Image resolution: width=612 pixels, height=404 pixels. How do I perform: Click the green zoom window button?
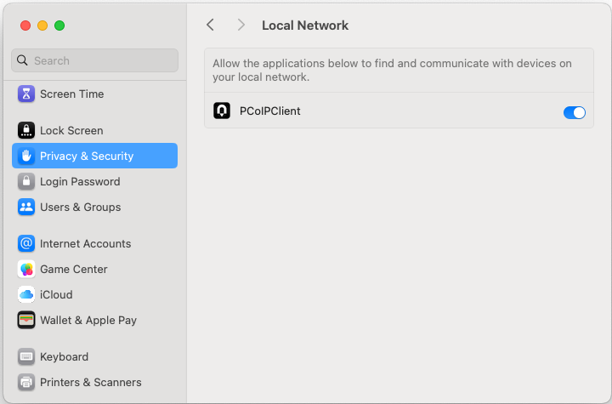pyautogui.click(x=59, y=26)
